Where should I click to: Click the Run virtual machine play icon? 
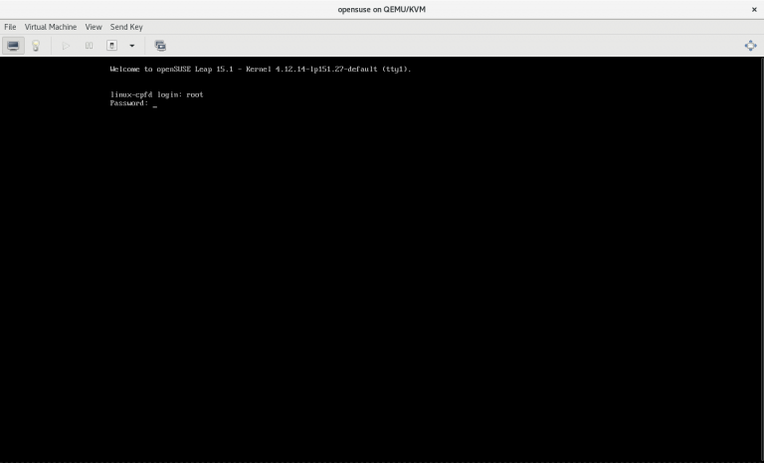[x=66, y=46]
